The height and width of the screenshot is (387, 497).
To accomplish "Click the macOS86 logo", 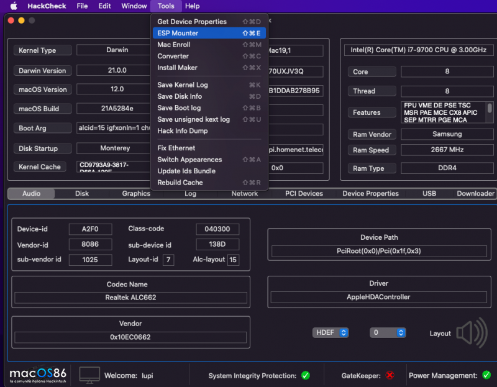I will coord(38,375).
